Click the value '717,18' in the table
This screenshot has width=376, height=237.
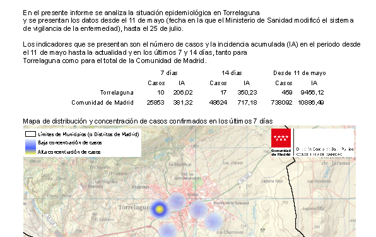tap(247, 103)
